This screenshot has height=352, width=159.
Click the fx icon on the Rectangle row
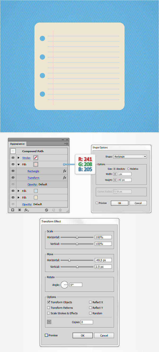pos(65,171)
